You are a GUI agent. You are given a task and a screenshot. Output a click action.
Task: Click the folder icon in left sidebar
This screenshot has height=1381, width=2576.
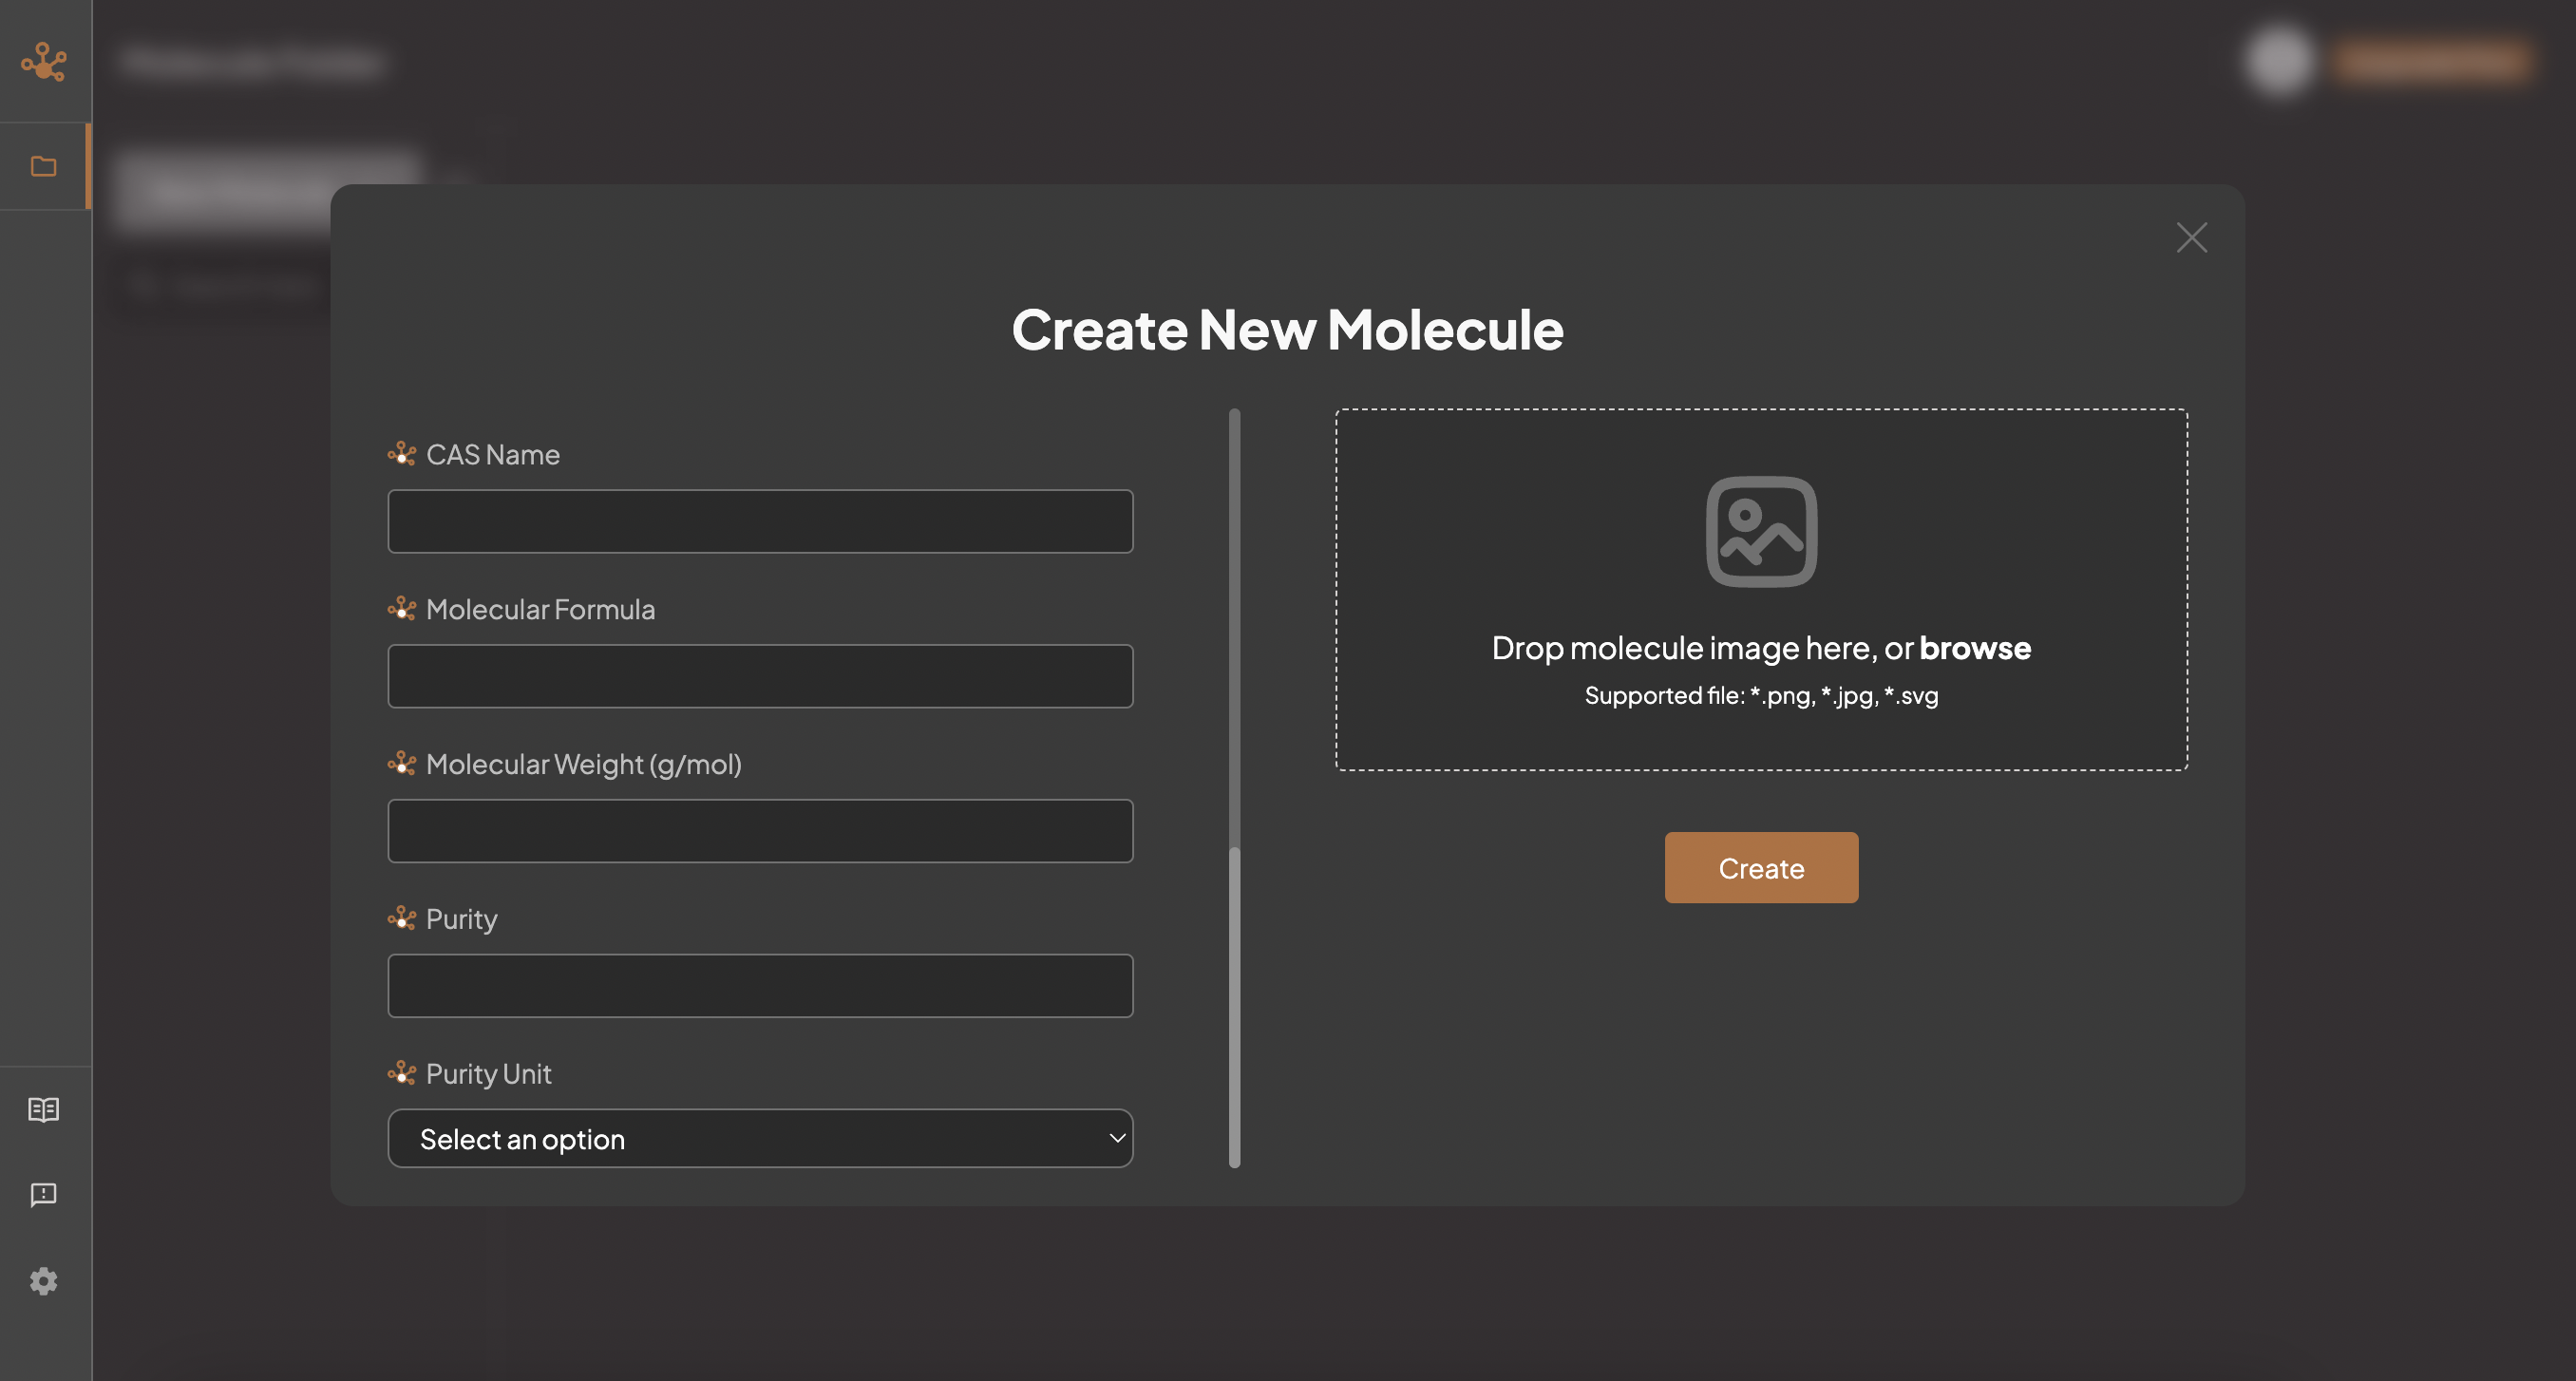pos(45,165)
